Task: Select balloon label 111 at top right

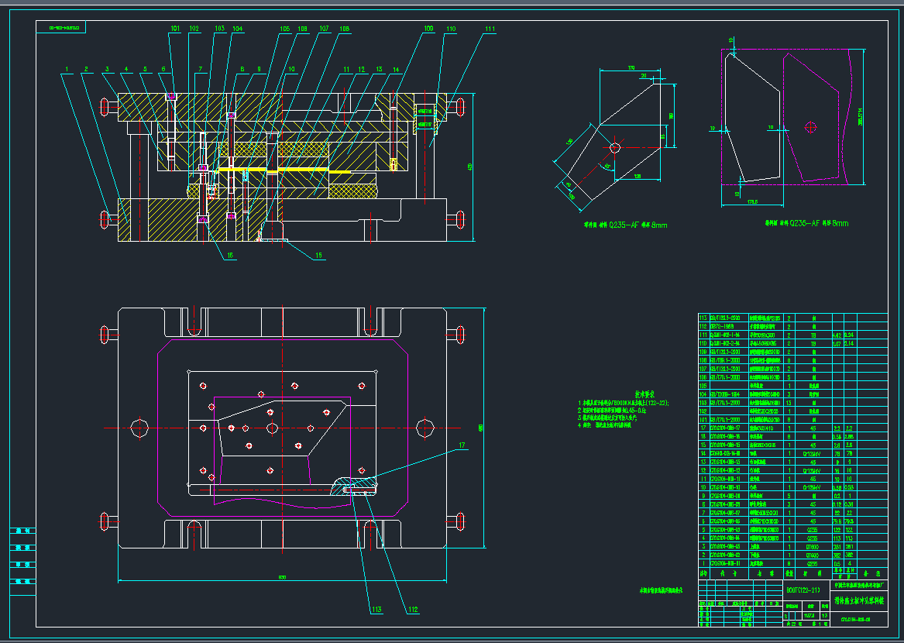Action: tap(489, 29)
